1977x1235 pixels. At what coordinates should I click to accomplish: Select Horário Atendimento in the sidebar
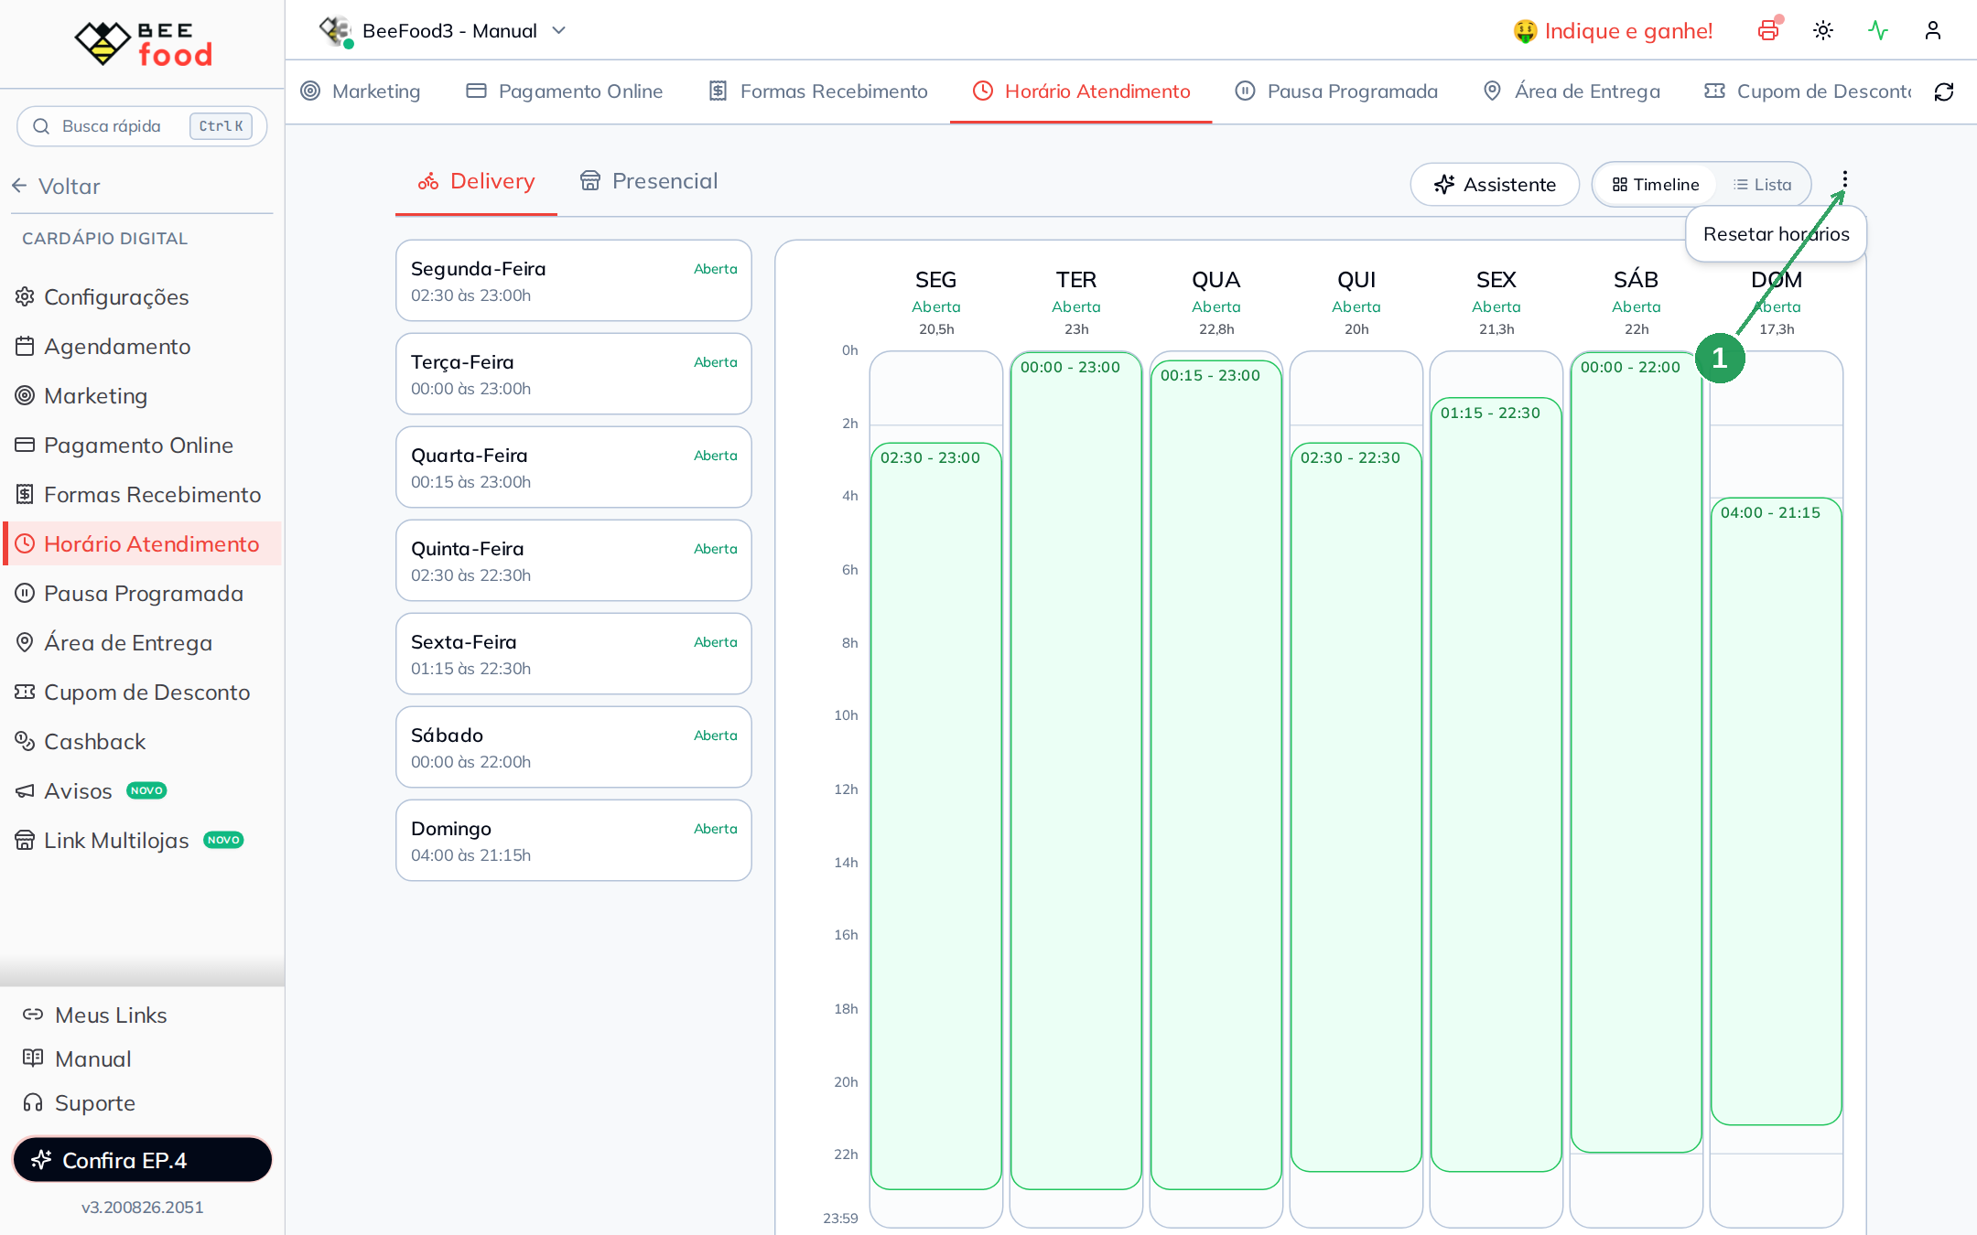click(x=144, y=543)
